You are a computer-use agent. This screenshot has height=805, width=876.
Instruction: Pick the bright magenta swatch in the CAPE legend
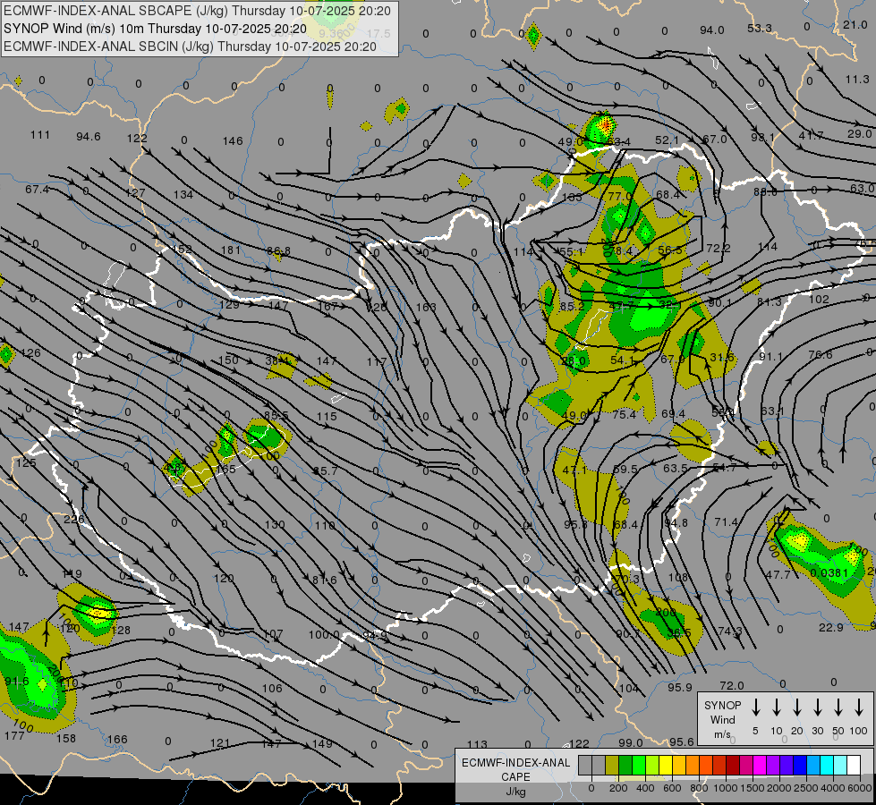[x=760, y=766]
